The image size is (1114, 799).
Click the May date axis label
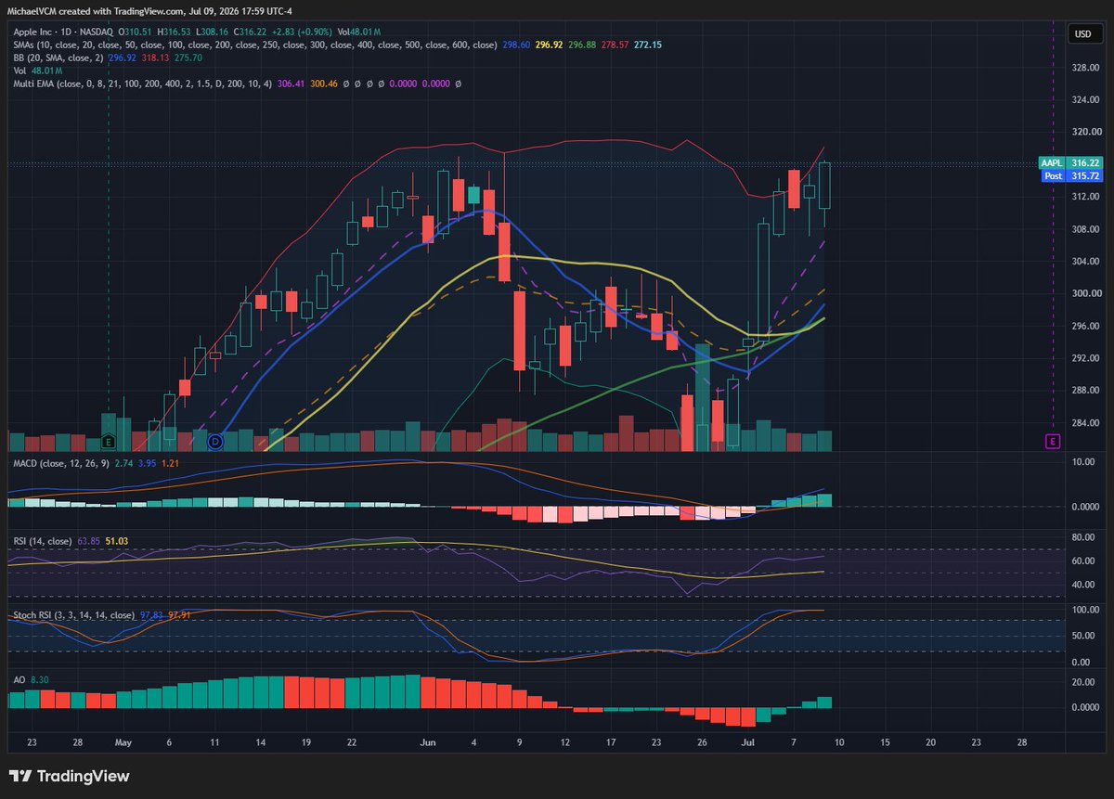tap(123, 742)
